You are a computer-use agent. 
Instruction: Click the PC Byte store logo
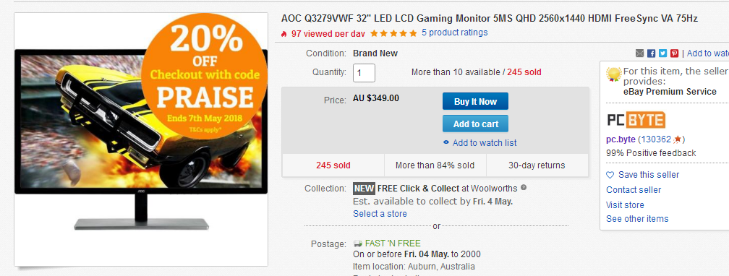(x=636, y=121)
